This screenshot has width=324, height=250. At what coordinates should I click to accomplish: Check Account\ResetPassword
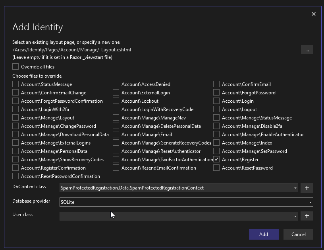click(216, 168)
